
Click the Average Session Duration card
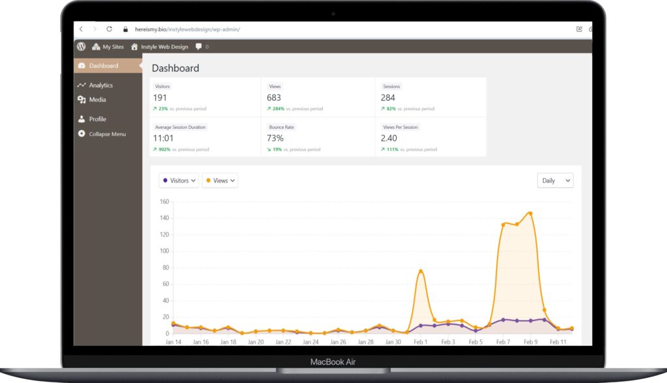(x=205, y=137)
